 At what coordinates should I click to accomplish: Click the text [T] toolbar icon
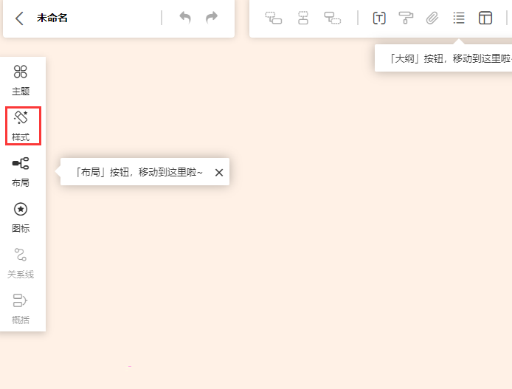(379, 18)
